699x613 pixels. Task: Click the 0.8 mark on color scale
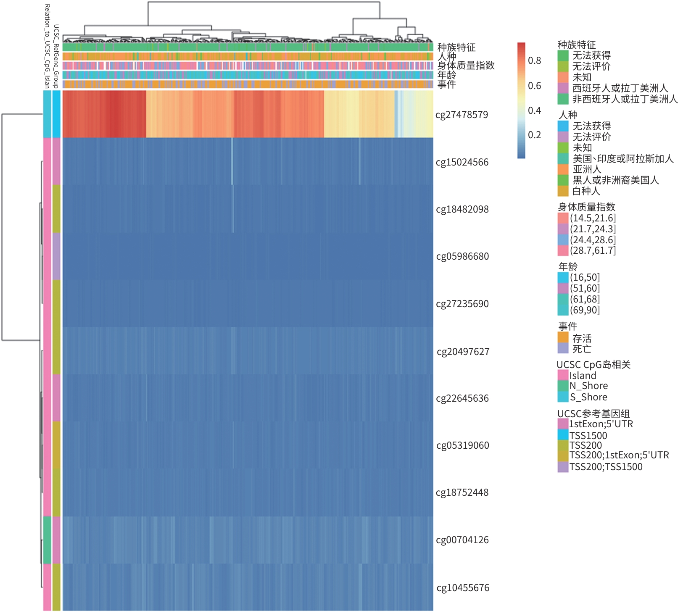(x=534, y=61)
